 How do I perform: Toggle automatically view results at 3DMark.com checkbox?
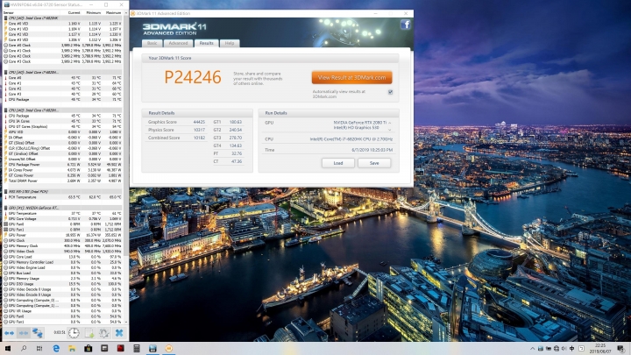pos(390,92)
